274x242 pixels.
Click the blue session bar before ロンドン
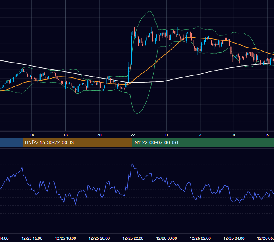11,142
